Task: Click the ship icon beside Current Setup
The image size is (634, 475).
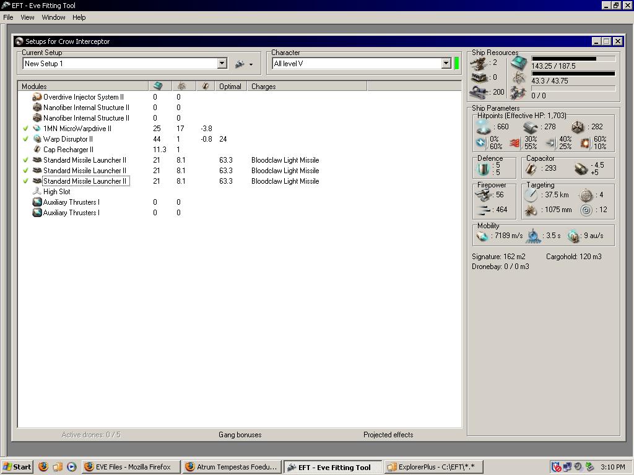Action: [240, 64]
